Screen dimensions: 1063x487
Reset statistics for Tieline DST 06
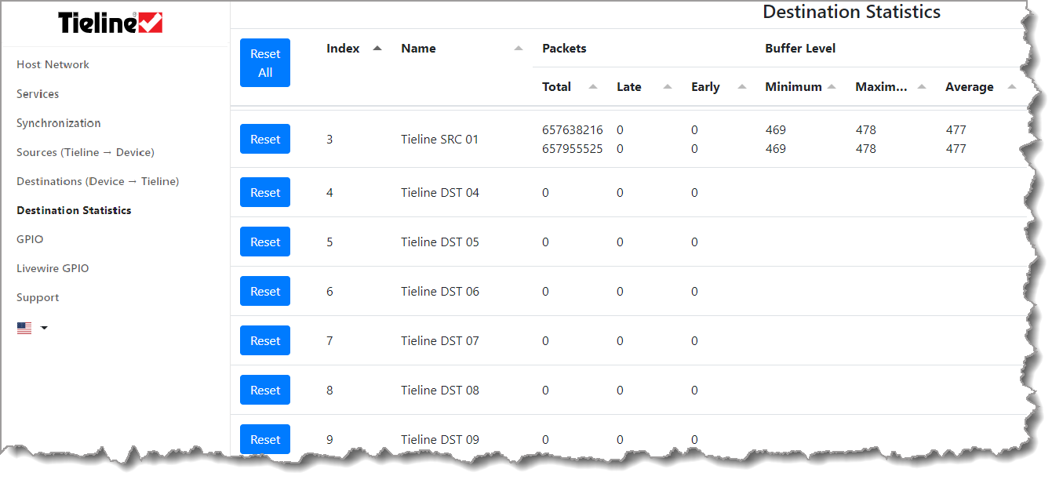(x=265, y=291)
